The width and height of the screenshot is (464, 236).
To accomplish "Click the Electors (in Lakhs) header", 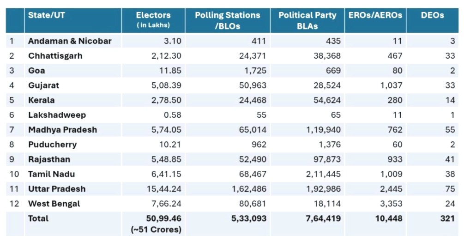I will click(x=153, y=19).
